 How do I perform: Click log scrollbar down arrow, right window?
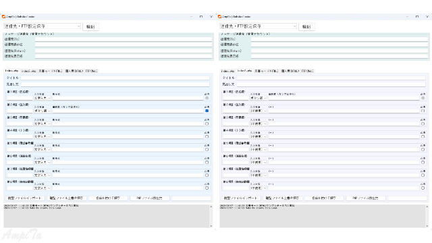(427, 226)
